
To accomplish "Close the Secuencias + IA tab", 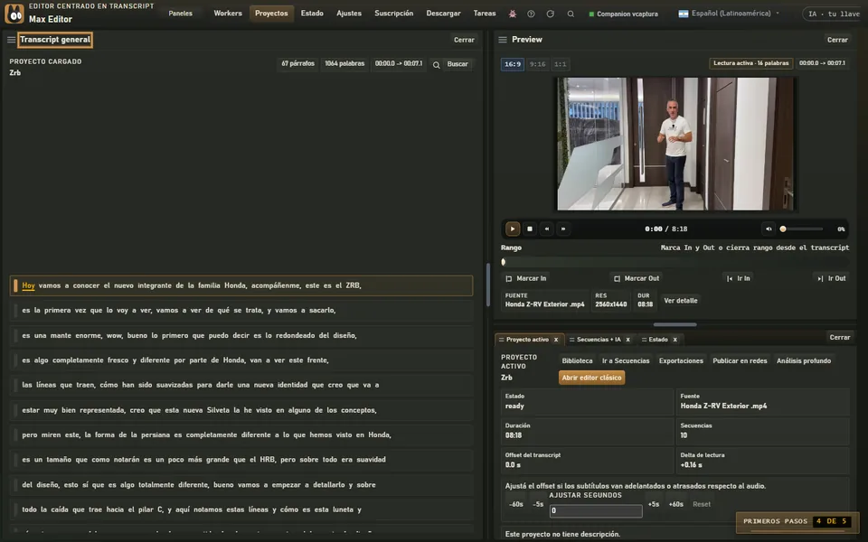I will [x=627, y=340].
